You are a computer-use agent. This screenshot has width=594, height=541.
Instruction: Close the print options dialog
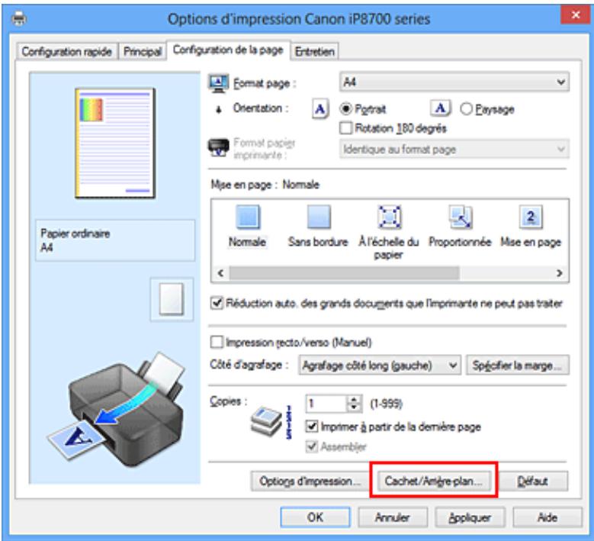(576, 15)
